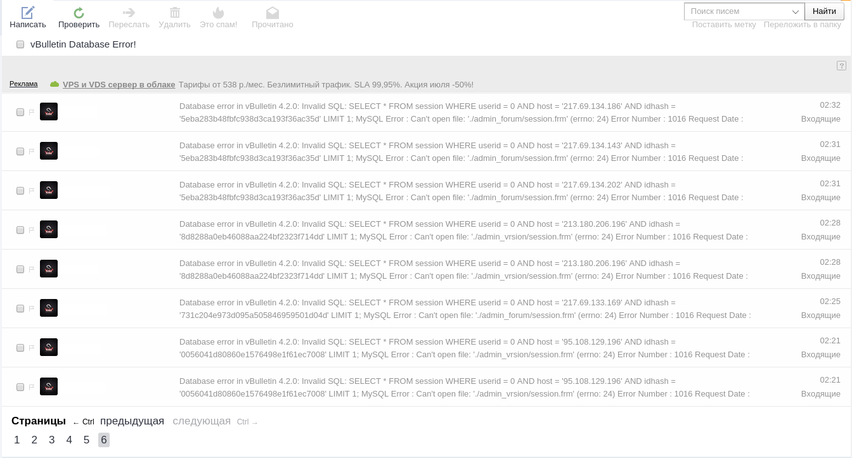852x458 pixels.
Task: Switch to page 5 of messages
Action: tap(87, 440)
